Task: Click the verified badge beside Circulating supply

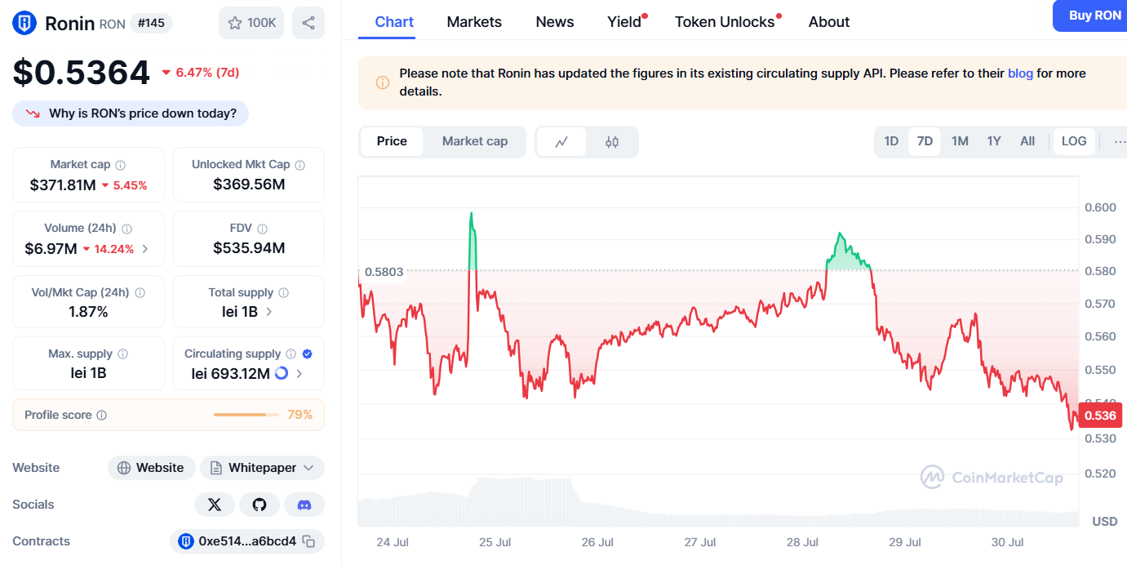Action: [308, 354]
